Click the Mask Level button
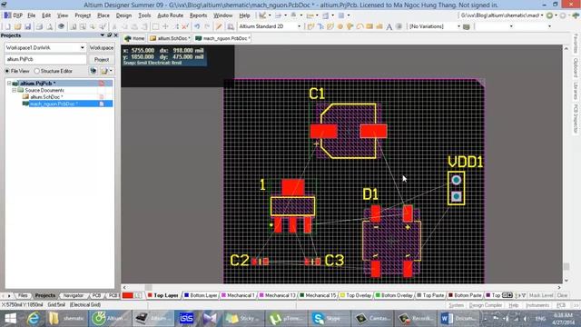The image size is (581, 327). [541, 295]
